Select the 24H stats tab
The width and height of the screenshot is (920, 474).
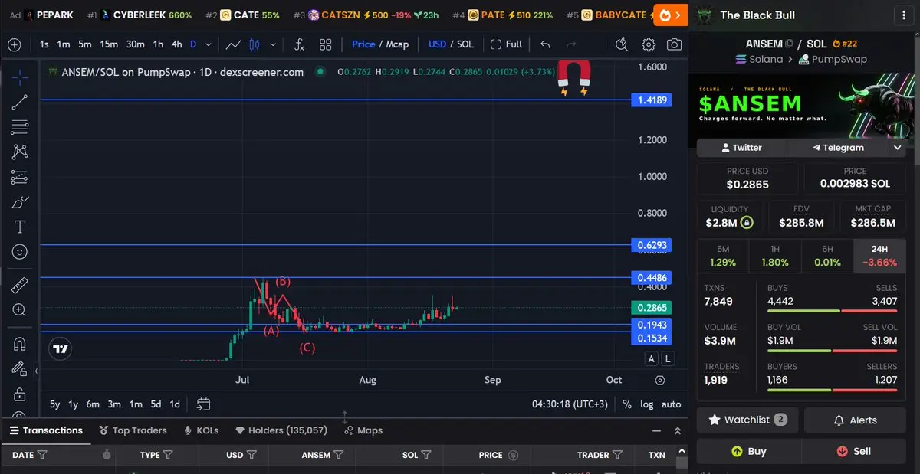click(x=879, y=256)
